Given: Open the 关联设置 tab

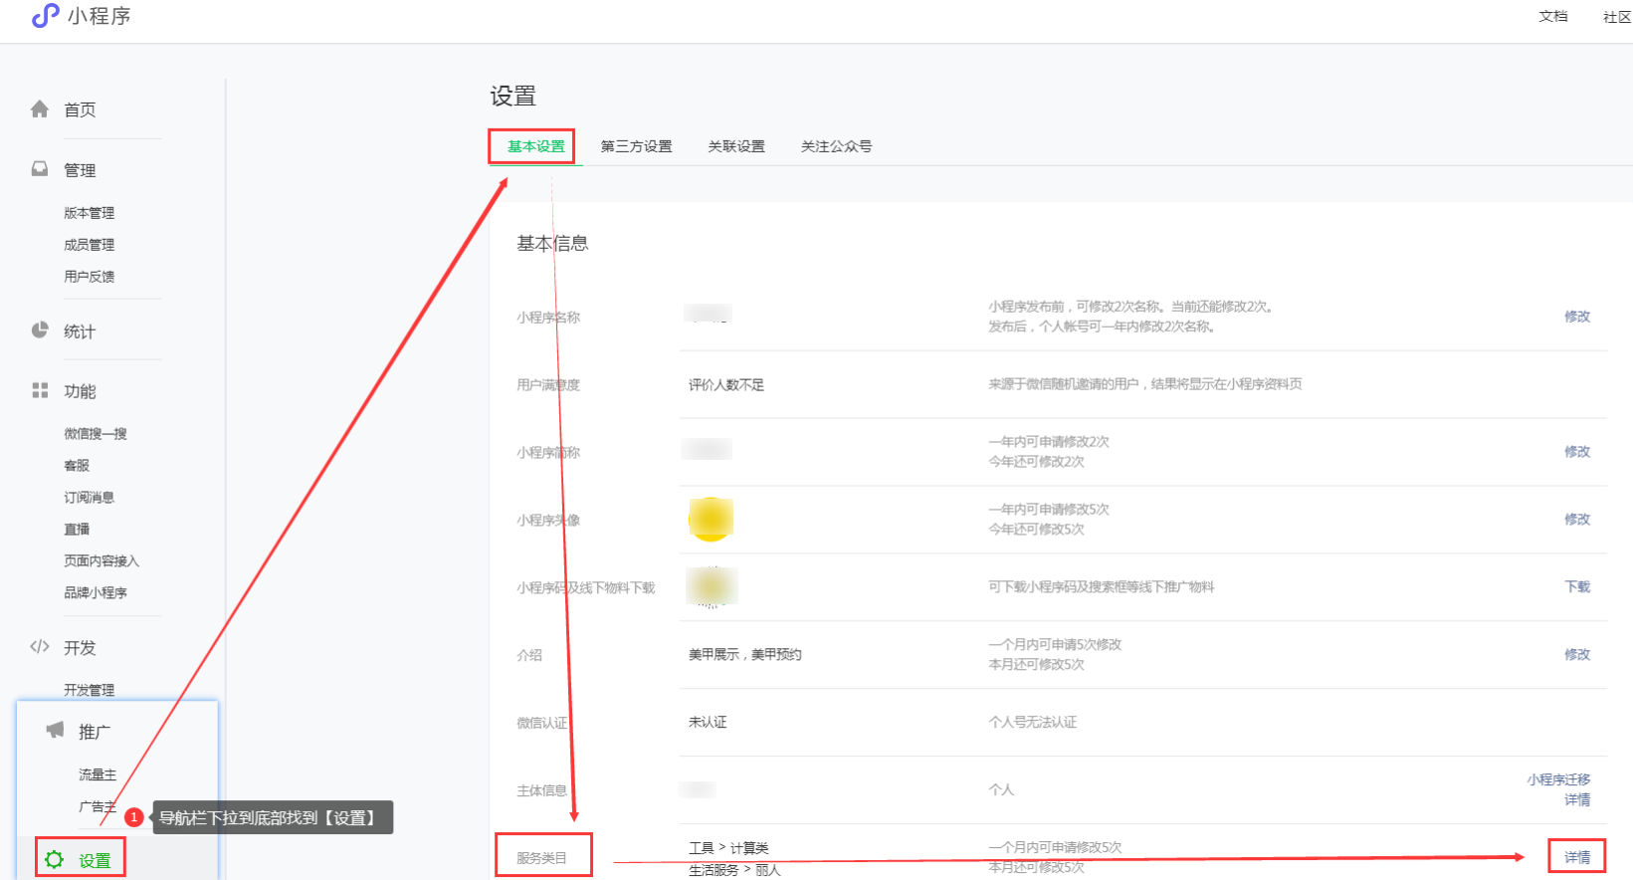Looking at the screenshot, I should pyautogui.click(x=736, y=146).
